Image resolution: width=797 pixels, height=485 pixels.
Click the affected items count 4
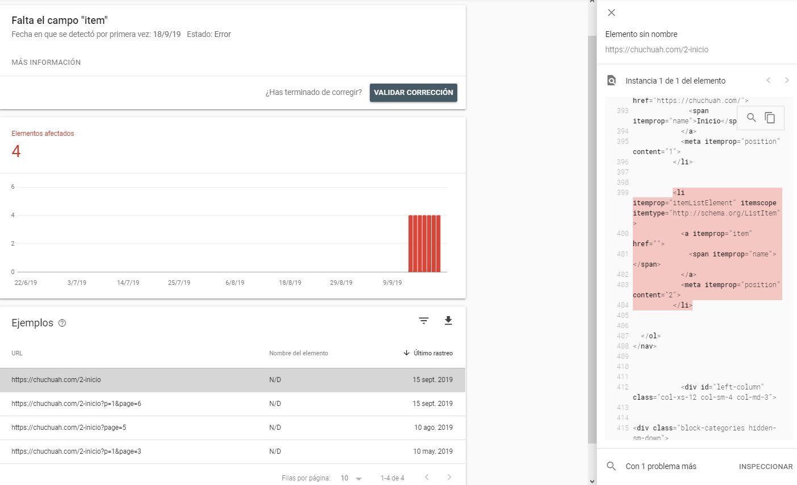pos(16,151)
